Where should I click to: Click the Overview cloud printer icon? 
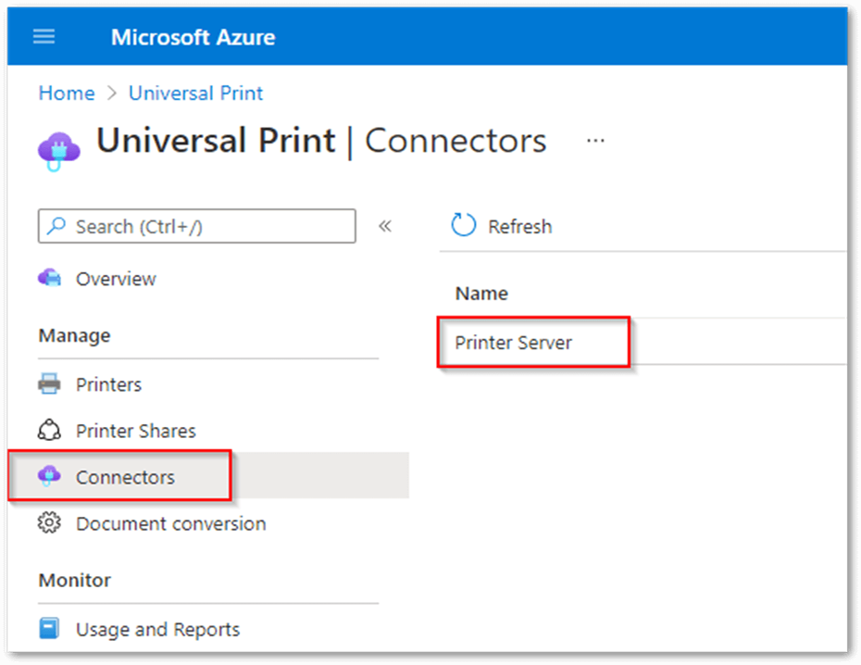coord(49,278)
